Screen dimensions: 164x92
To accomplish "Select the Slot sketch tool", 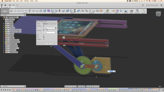I will (x=33, y=11).
